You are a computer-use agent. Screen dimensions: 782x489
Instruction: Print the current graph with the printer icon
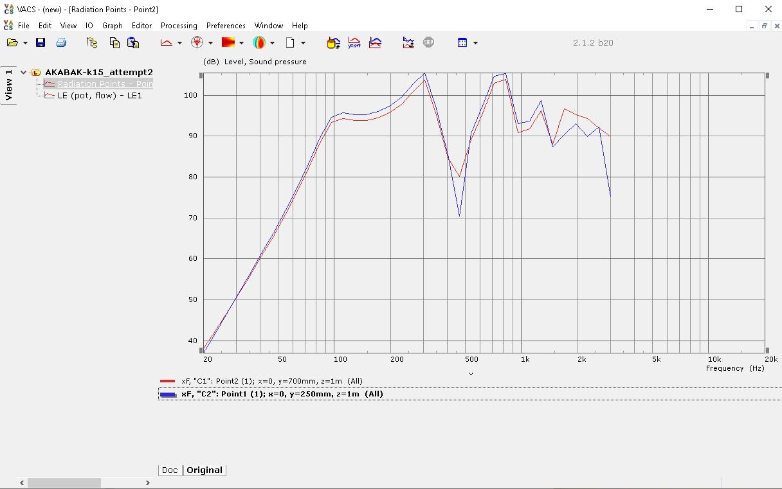(61, 42)
